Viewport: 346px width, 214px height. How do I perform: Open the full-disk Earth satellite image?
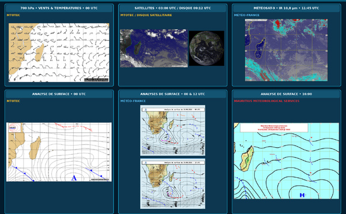click(206, 48)
